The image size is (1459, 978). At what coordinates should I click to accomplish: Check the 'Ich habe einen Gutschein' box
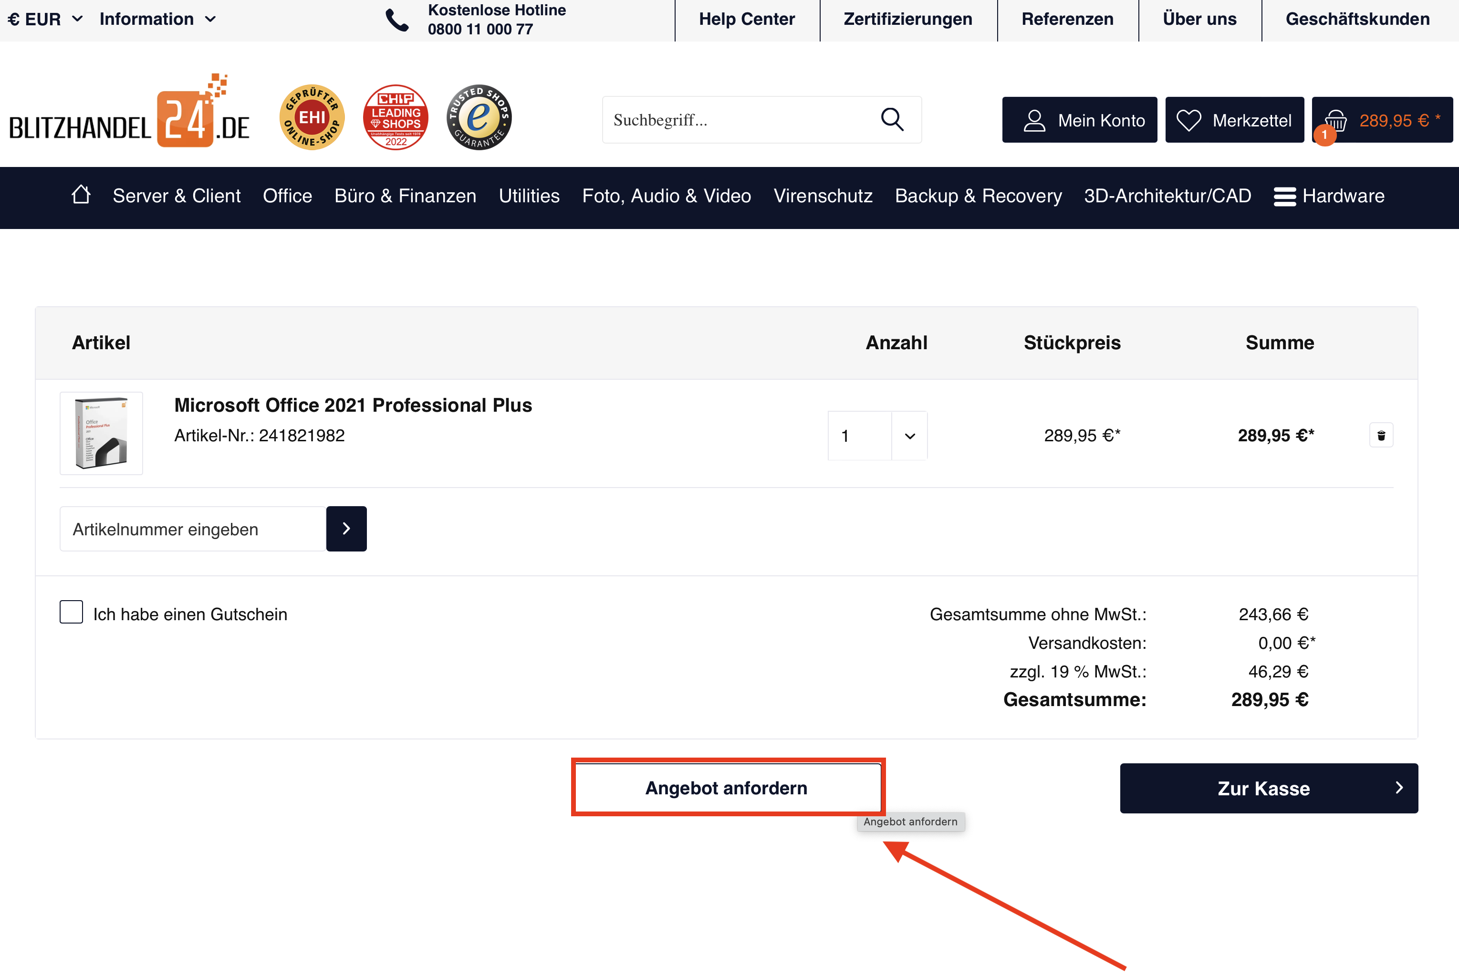coord(71,612)
